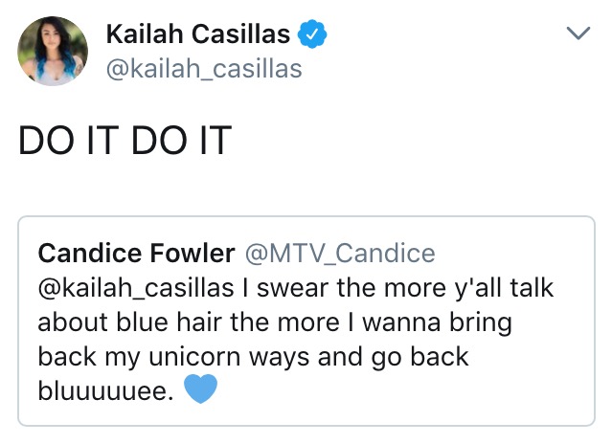Click 'I swear the more y'all talk' line
The width and height of the screenshot is (612, 444).
point(397,288)
